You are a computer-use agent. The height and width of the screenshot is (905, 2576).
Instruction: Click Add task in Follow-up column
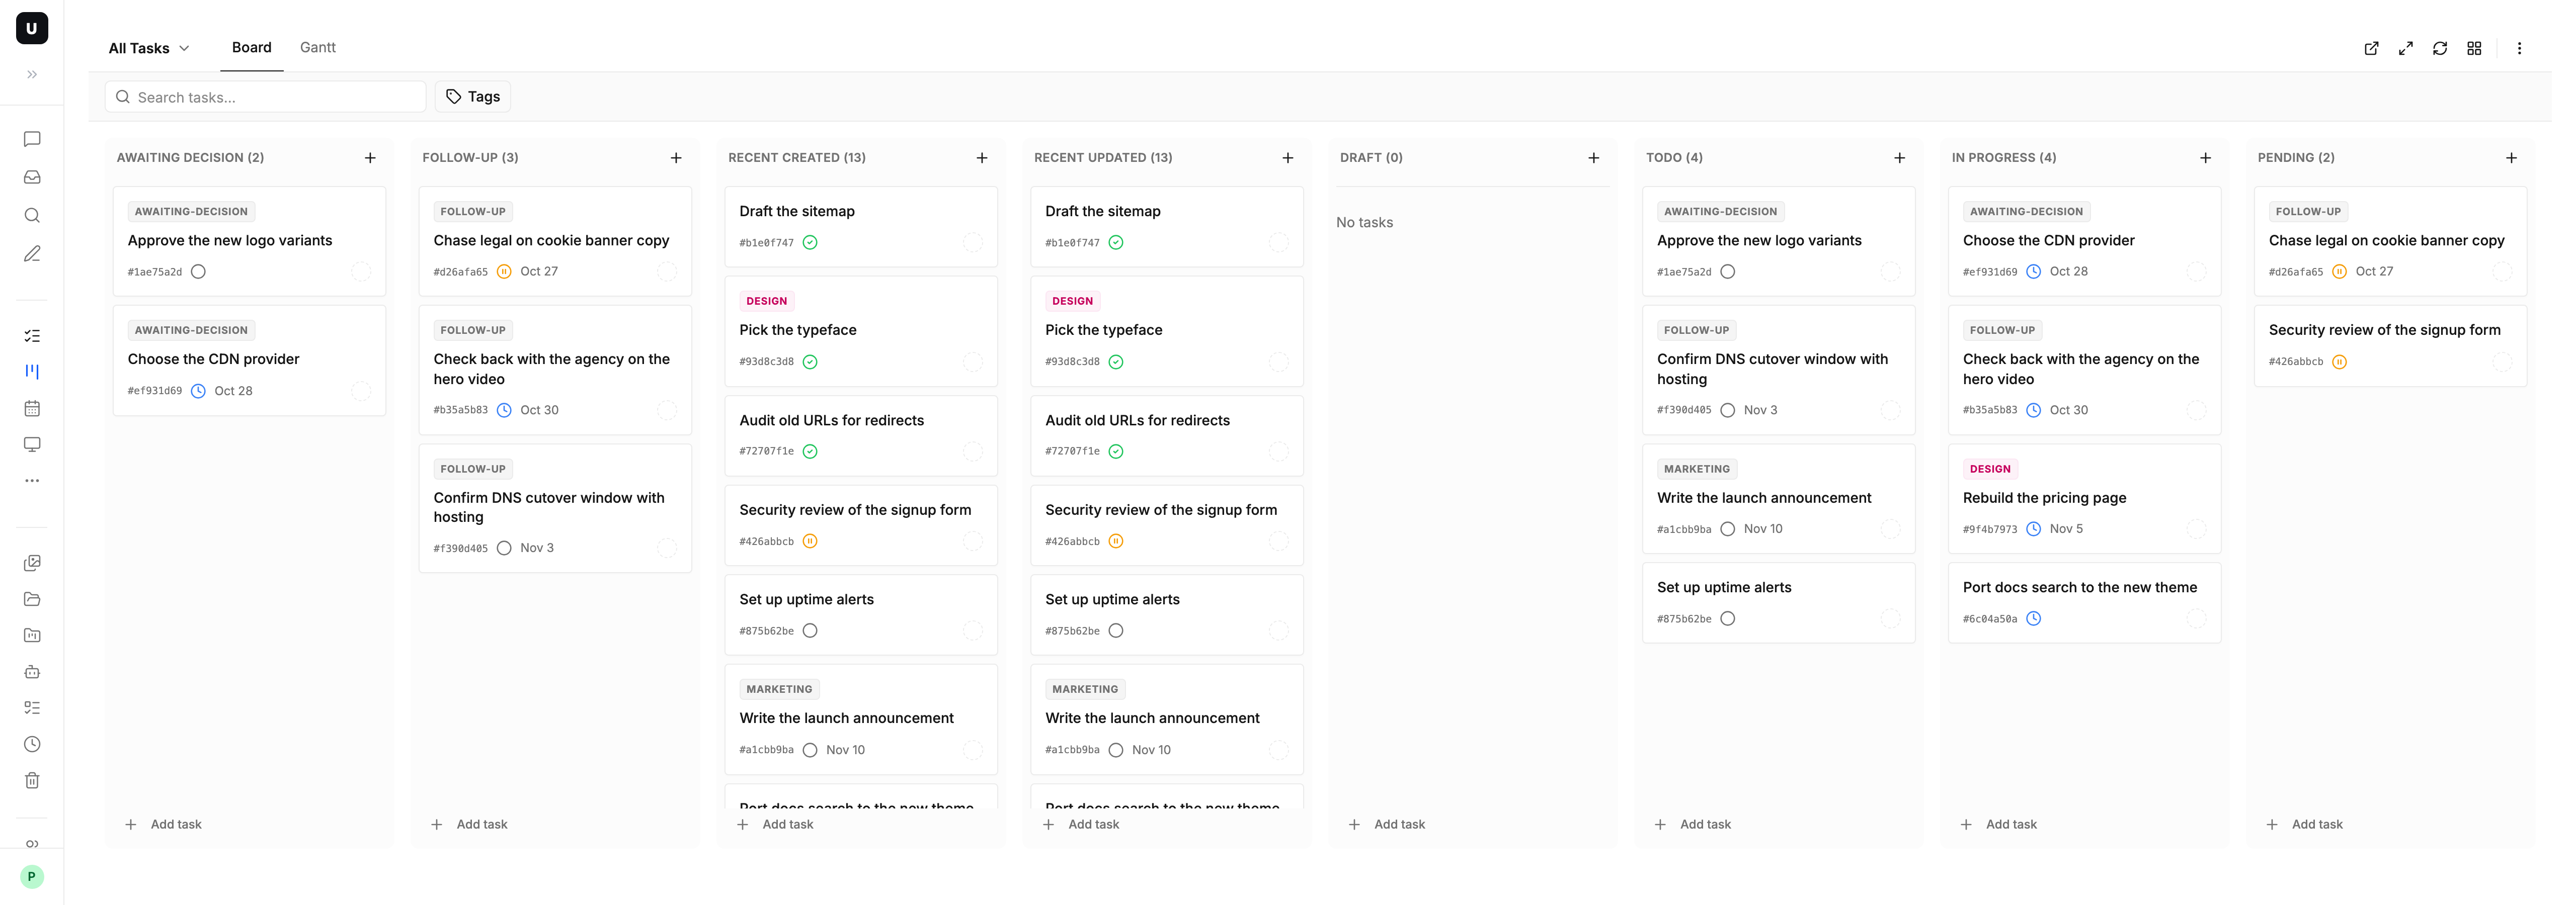[x=469, y=824]
